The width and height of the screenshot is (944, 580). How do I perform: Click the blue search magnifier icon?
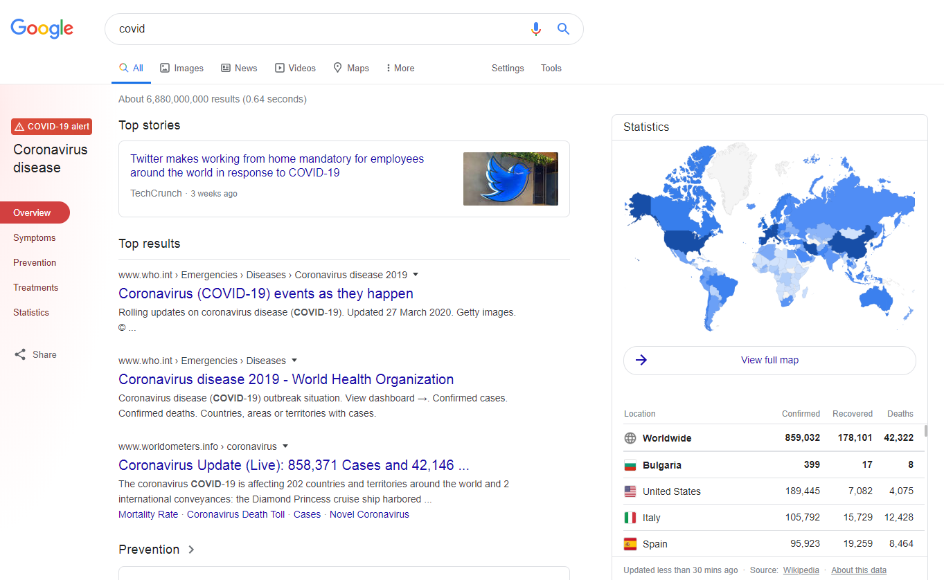pyautogui.click(x=563, y=29)
